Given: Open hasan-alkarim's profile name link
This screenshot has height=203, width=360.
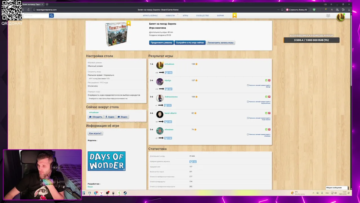Looking at the screenshot, I should coord(170,113).
